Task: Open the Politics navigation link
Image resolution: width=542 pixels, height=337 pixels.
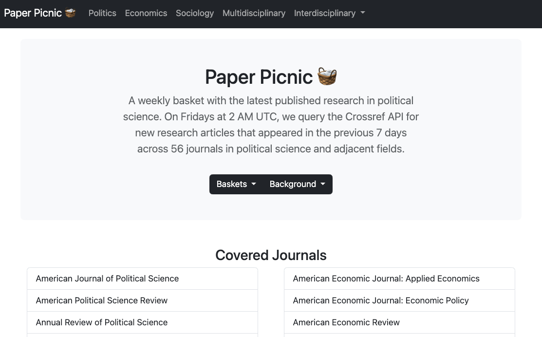Action: click(102, 13)
